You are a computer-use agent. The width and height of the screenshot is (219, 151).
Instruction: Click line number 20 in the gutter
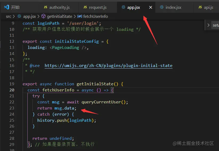(12, 90)
